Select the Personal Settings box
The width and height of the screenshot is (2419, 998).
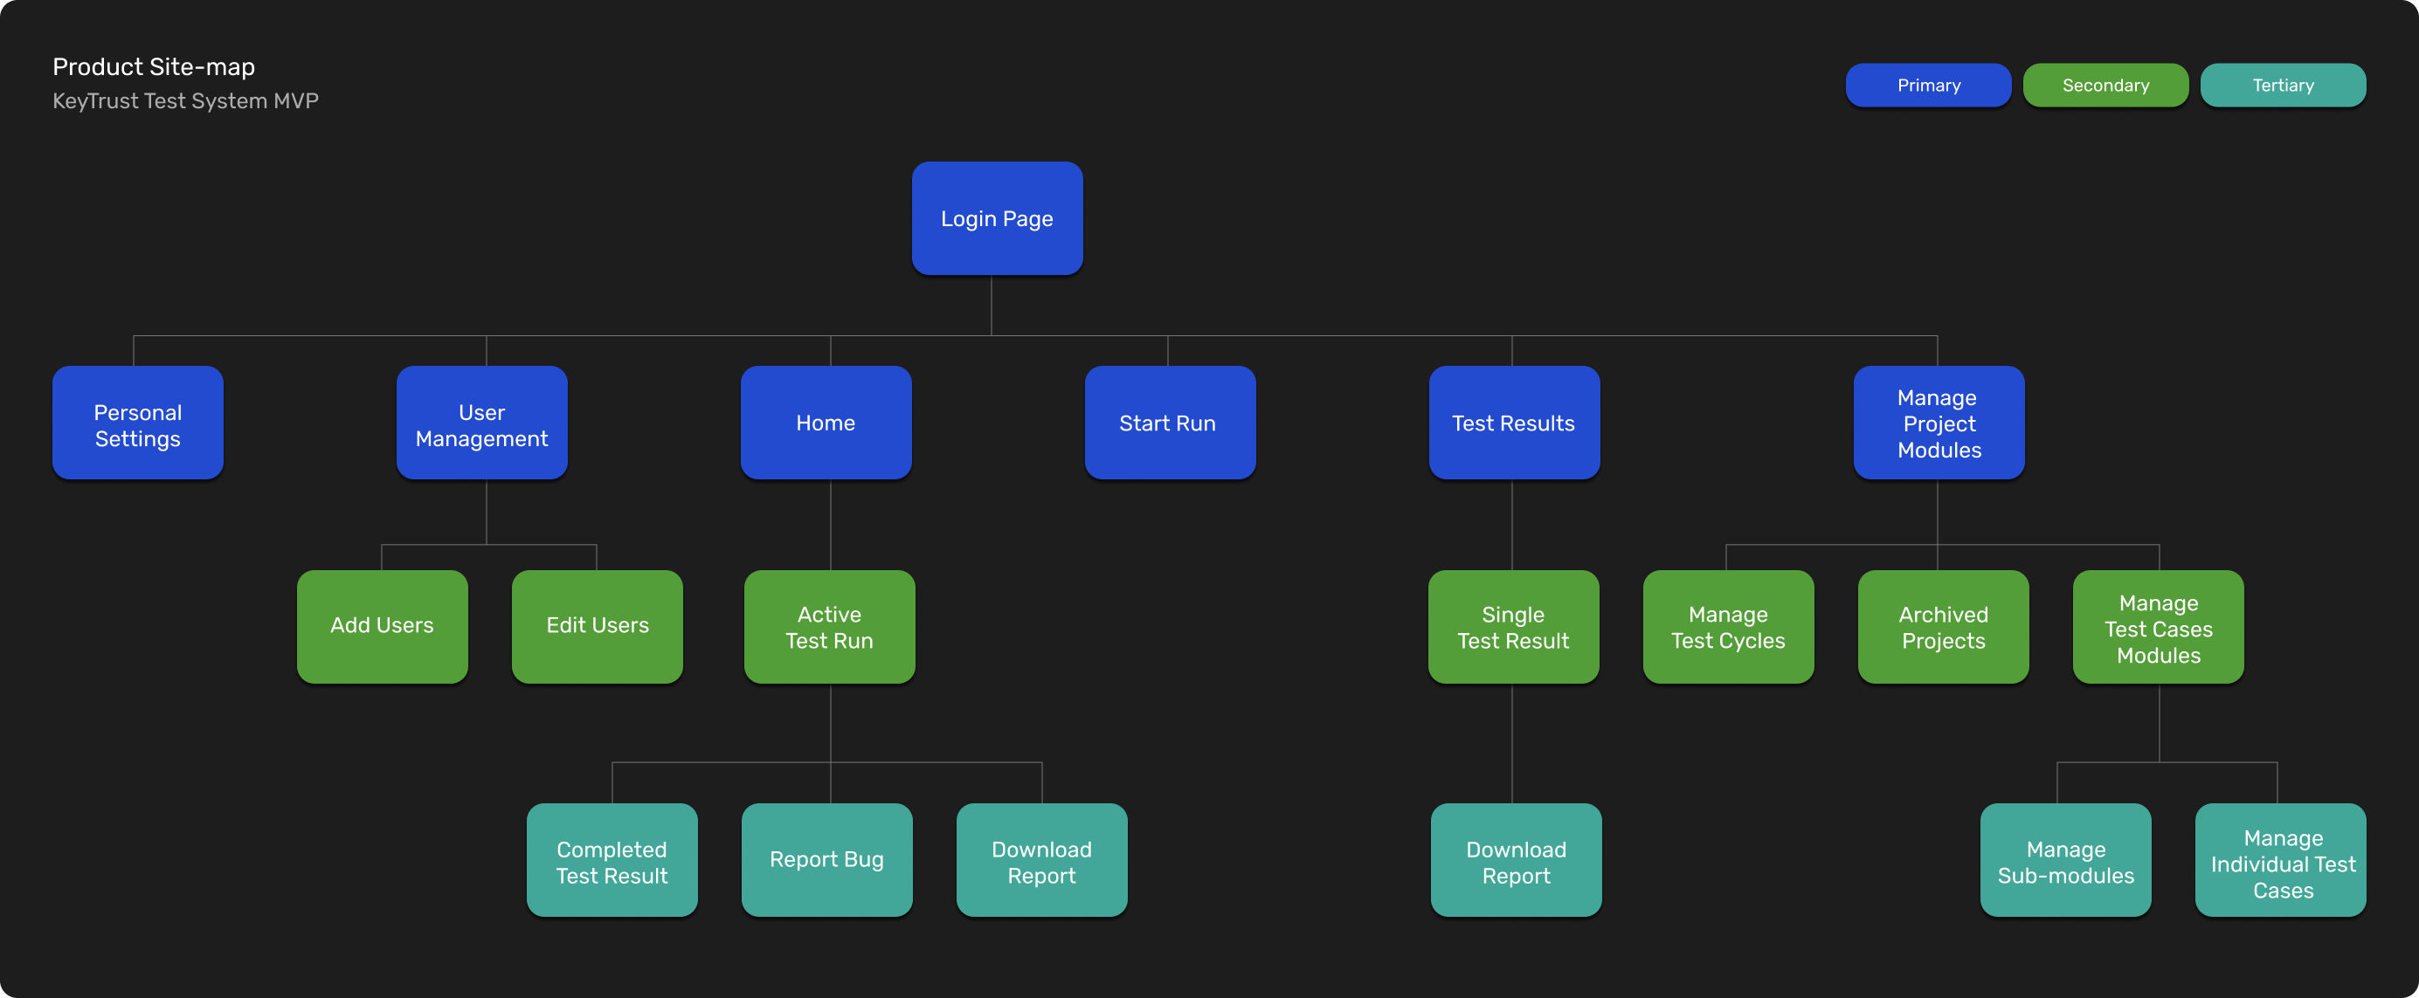point(138,423)
